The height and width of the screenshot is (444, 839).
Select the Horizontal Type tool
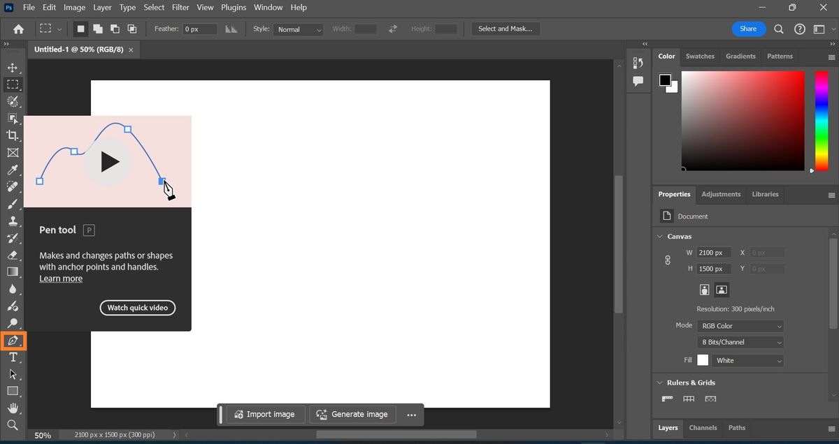point(13,357)
